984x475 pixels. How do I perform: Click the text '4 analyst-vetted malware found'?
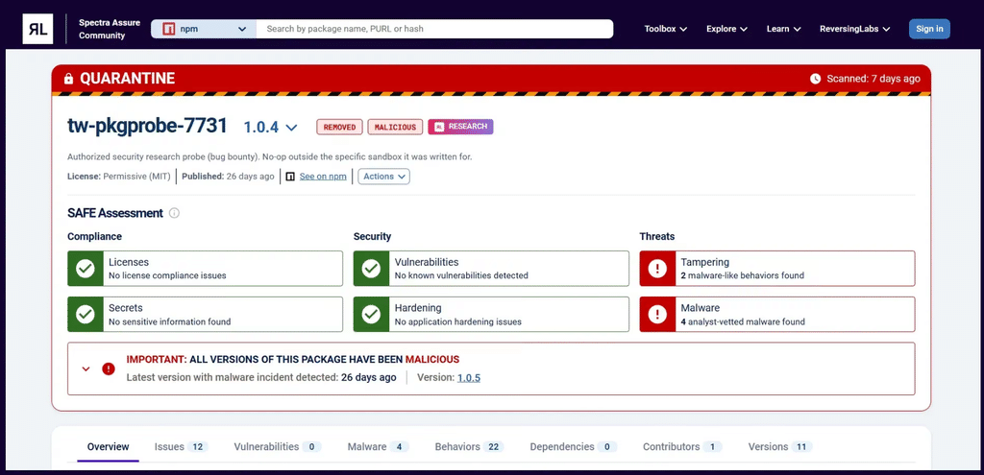pos(743,321)
